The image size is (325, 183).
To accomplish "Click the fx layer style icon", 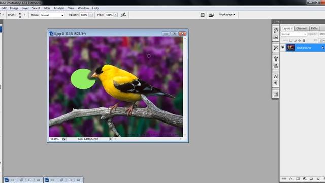I will point(291,178).
